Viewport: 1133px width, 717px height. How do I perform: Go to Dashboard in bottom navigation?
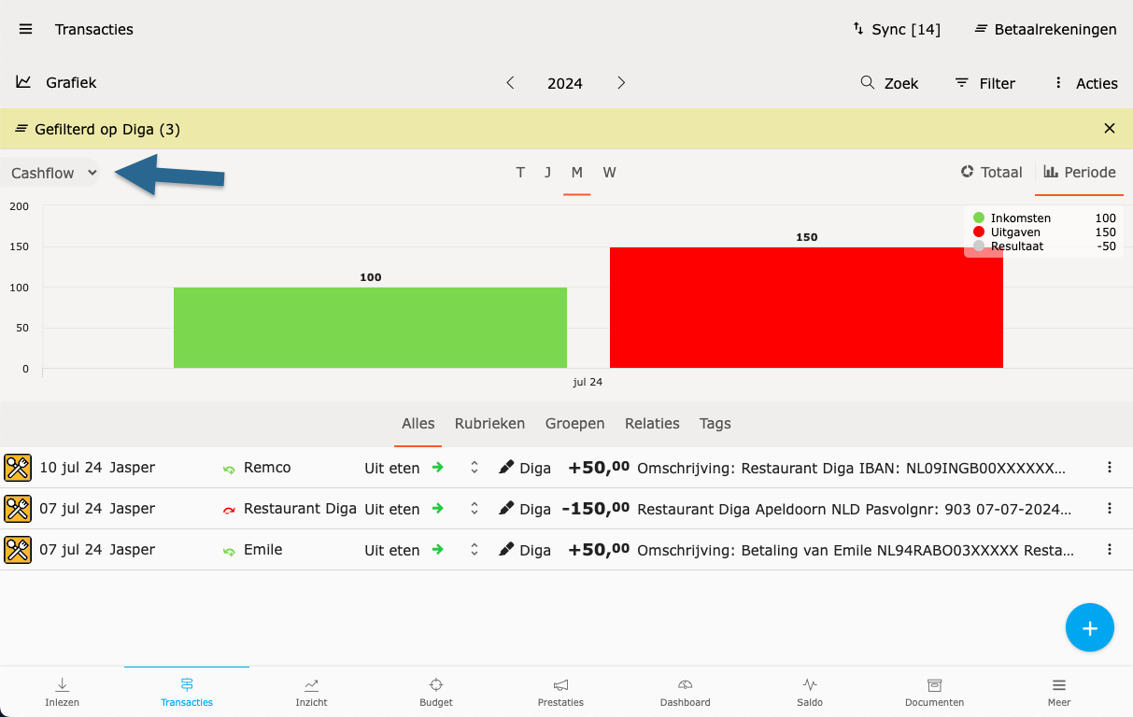[685, 692]
